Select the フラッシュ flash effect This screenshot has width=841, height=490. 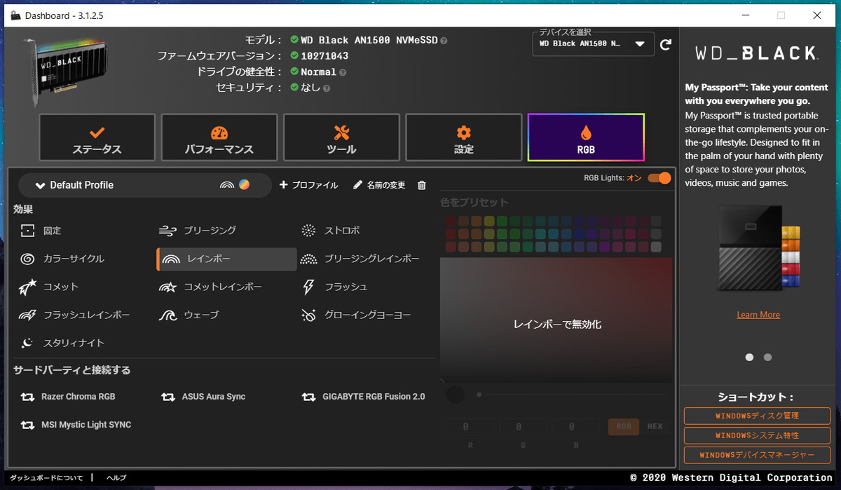(334, 287)
